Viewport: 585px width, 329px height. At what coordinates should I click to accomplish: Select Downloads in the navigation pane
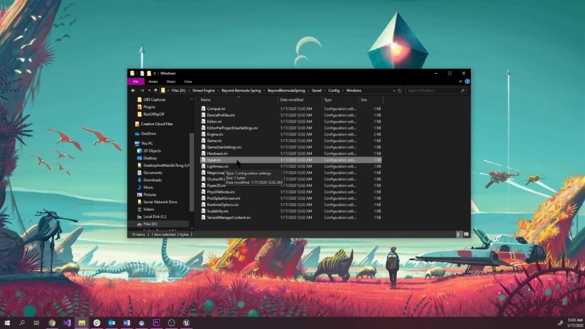pyautogui.click(x=152, y=180)
